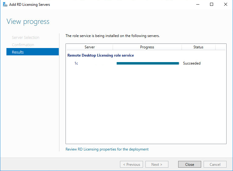Select the Confirmation step
Viewport: 233px width, 171px height.
point(23,45)
